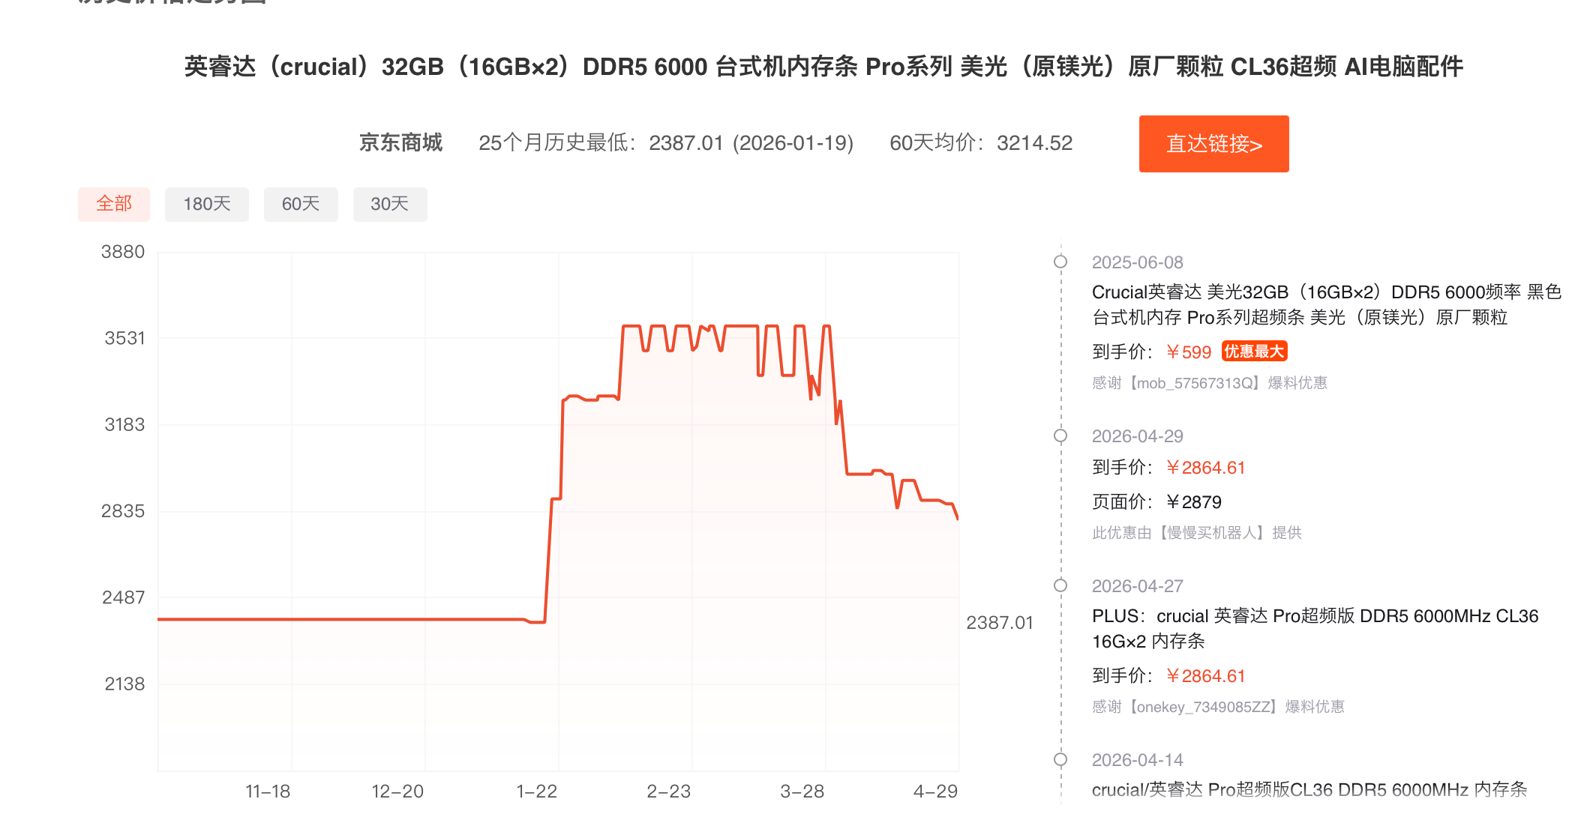The image size is (1593, 835).
Task: Click the 2026-04-29 timeline circle marker
Action: 1060,435
